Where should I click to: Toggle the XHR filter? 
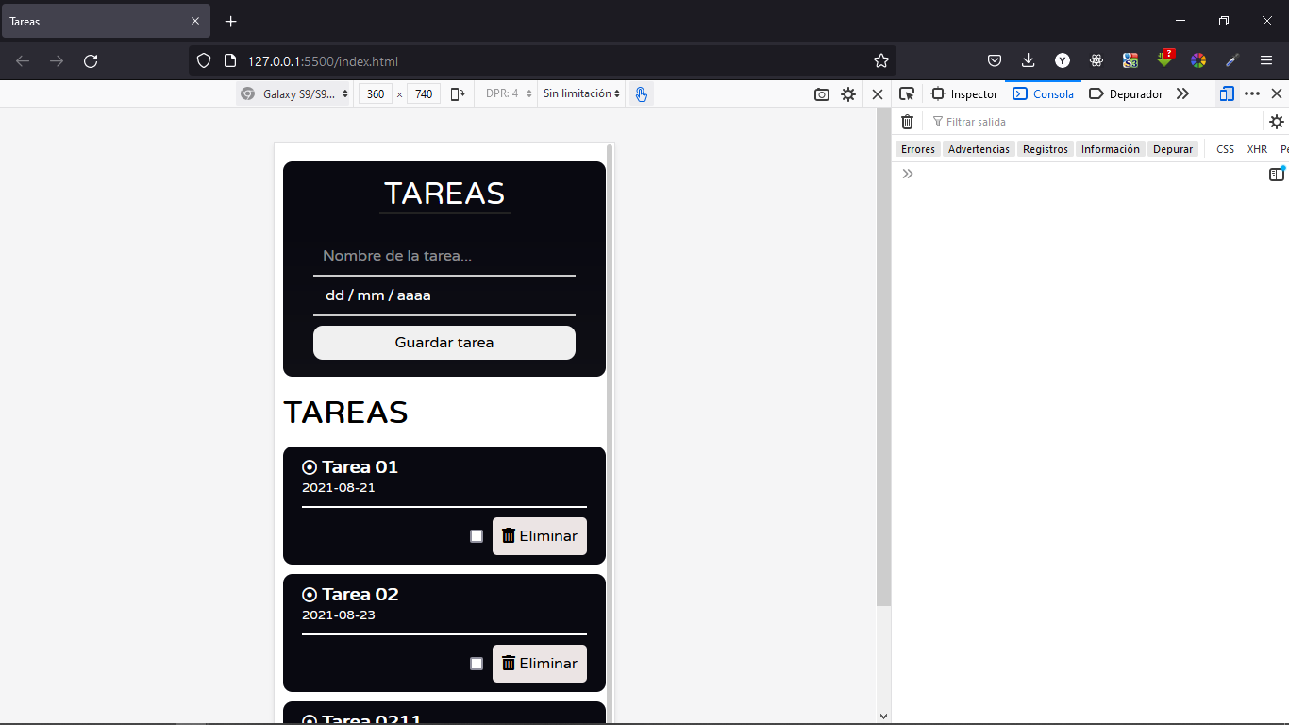coord(1257,149)
